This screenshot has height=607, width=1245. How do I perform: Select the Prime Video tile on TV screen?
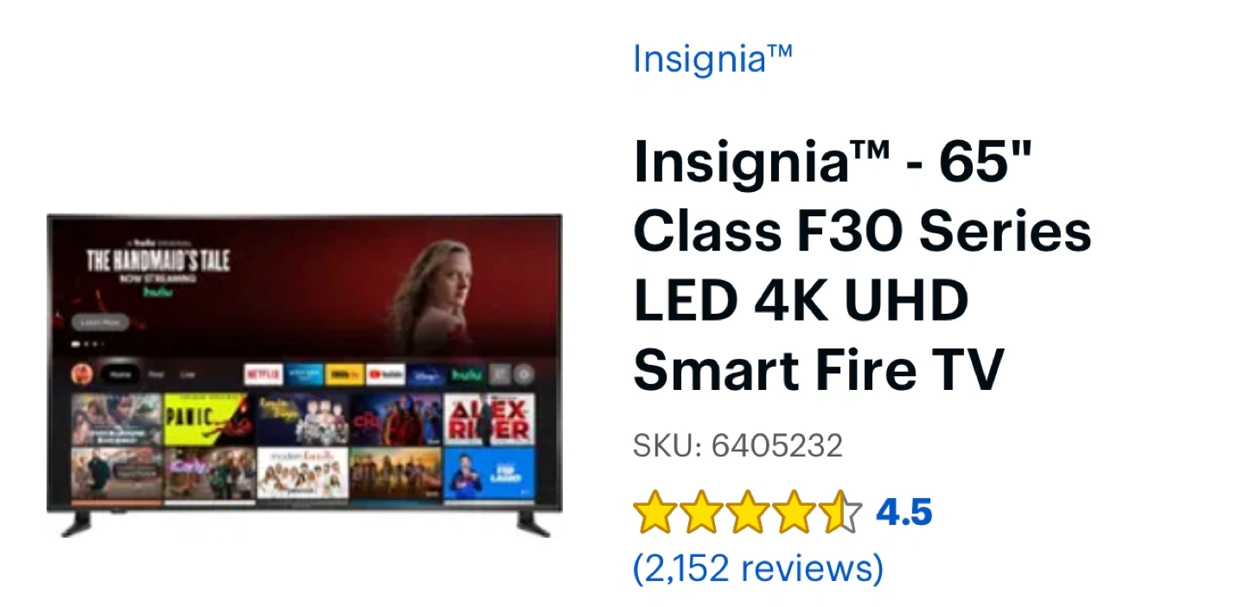(304, 374)
